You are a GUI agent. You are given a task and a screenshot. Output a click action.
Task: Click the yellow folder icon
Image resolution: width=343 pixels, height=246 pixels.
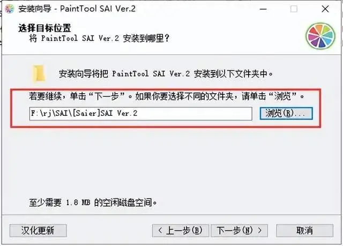pyautogui.click(x=39, y=74)
